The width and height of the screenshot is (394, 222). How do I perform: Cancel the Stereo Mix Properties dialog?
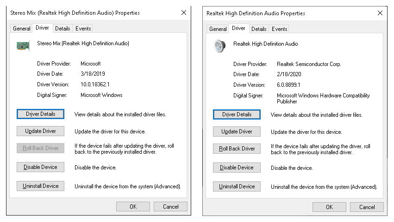(171, 207)
